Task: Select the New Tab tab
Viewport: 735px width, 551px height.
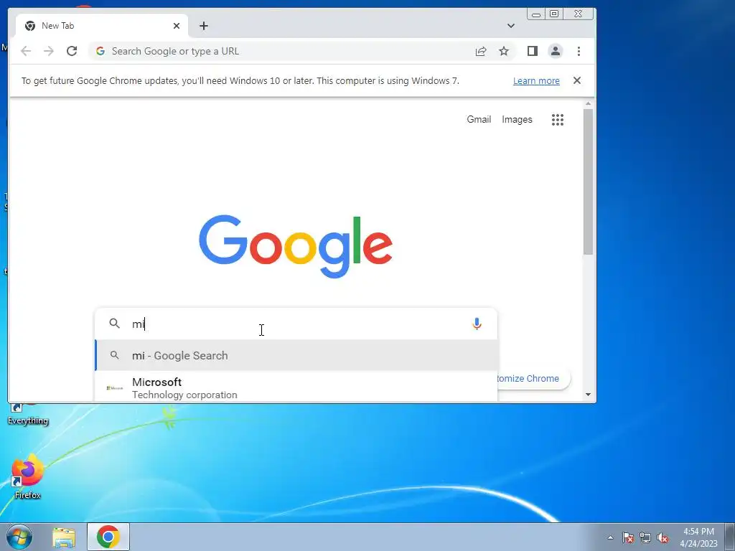Action: [102, 26]
